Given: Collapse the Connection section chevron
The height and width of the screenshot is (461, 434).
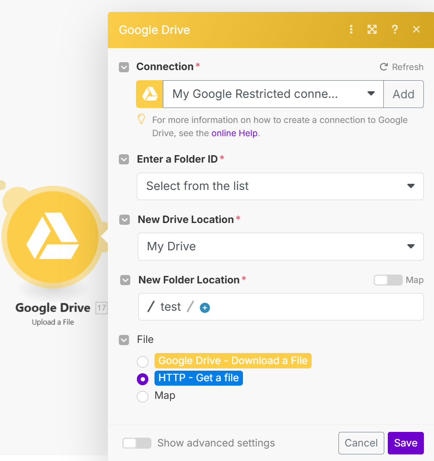Looking at the screenshot, I should pos(124,67).
